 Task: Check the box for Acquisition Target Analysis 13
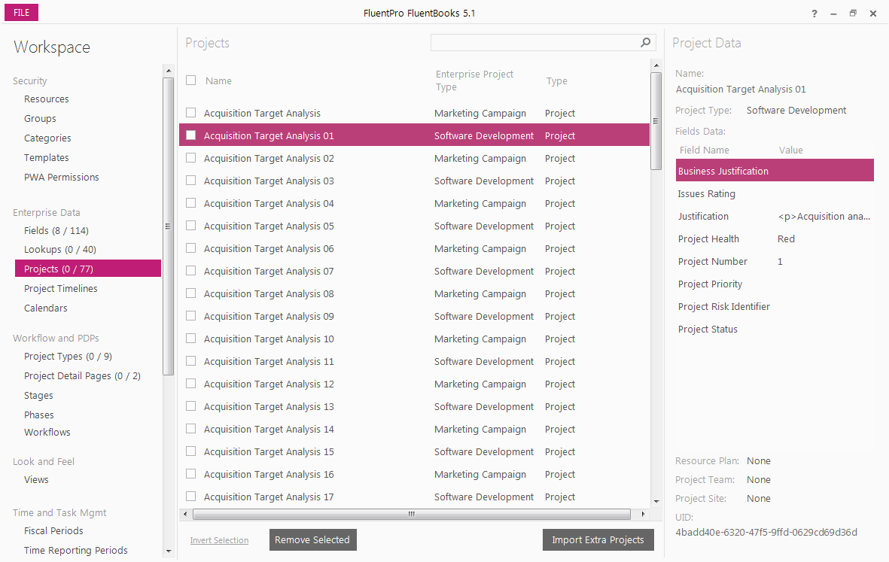click(191, 406)
